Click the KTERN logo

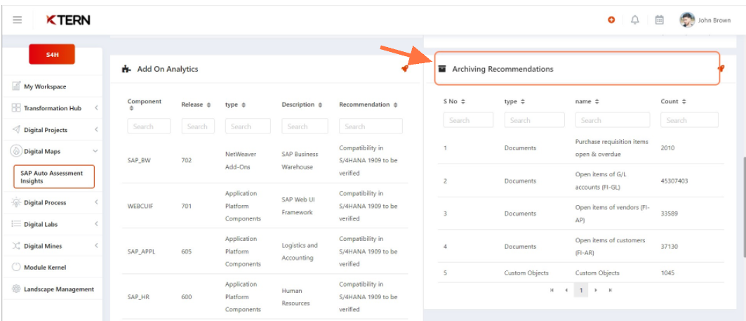tap(68, 20)
